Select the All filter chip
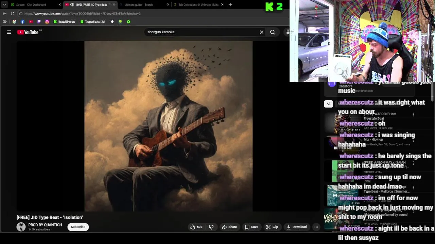The image size is (435, 244). tap(329, 104)
